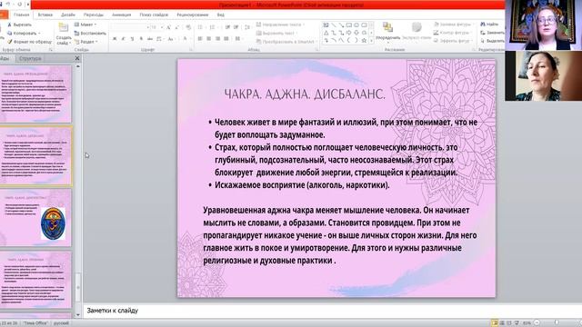Switch to the Дизайн (Design) tab
582x327 pixels.
coord(68,15)
